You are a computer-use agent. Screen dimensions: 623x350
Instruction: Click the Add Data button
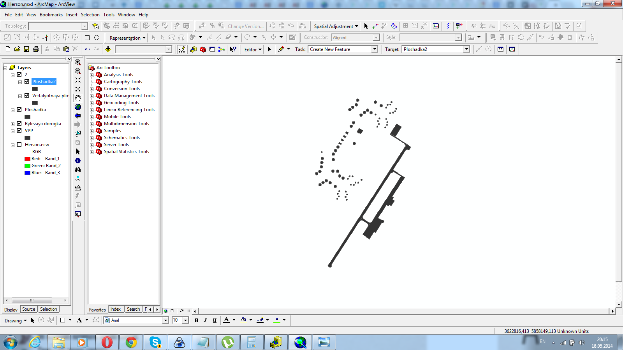[108, 49]
